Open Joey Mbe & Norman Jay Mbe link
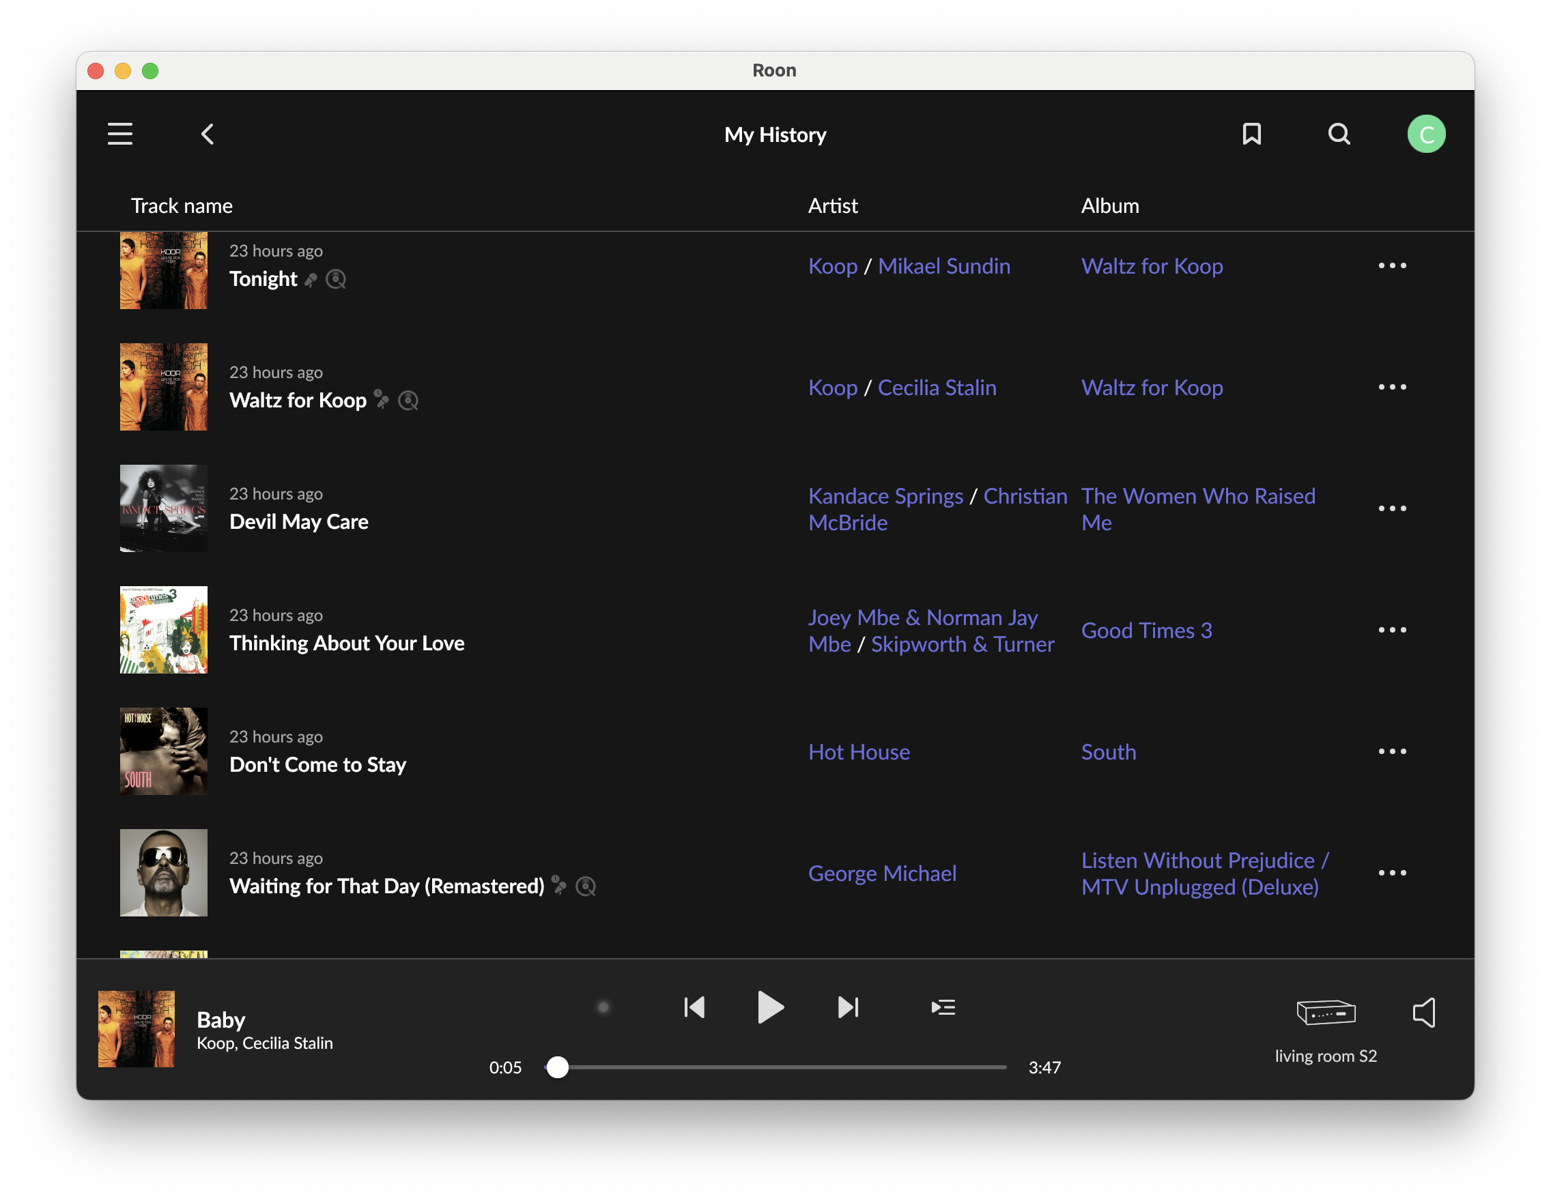Image resolution: width=1551 pixels, height=1201 pixels. coord(922,631)
